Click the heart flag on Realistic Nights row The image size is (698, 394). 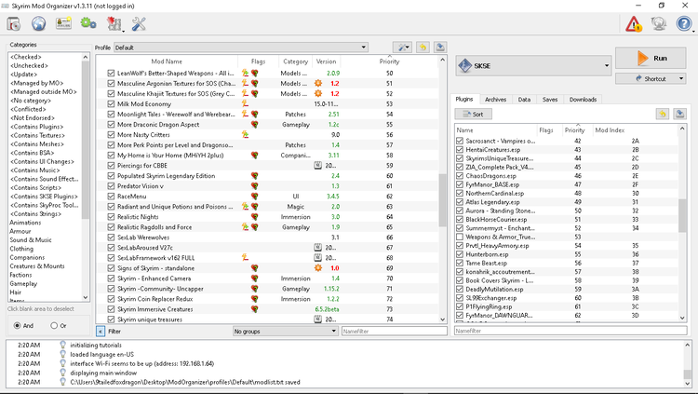click(x=255, y=217)
